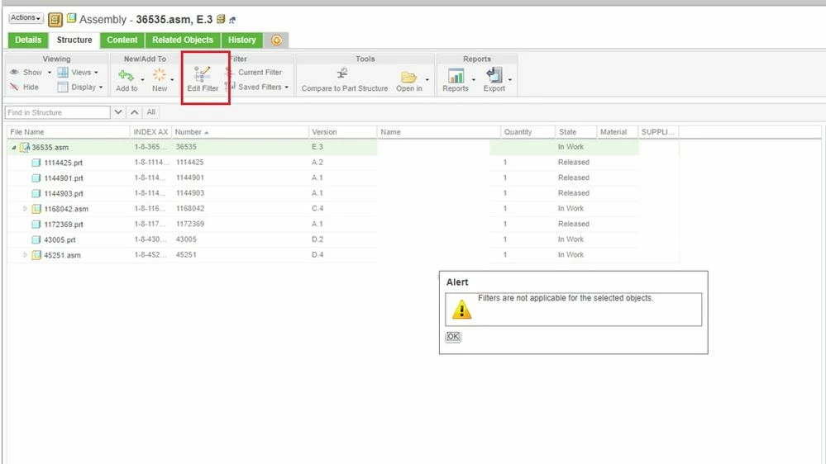826x464 pixels.
Task: Open the History tab
Action: (x=241, y=40)
